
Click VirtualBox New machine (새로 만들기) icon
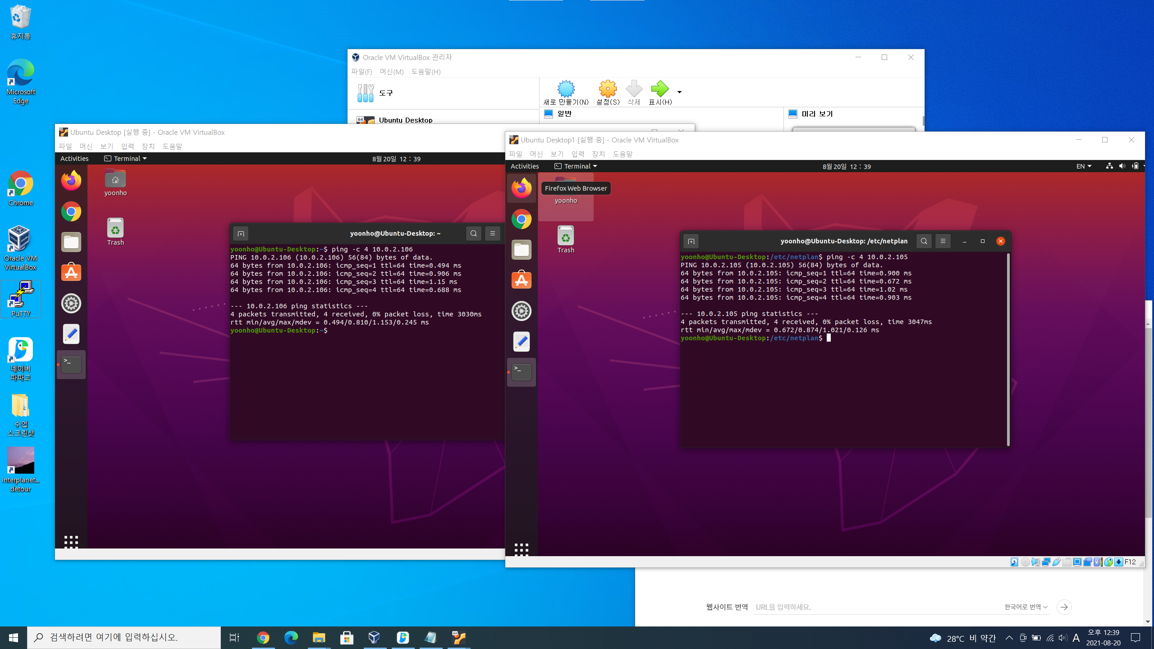[x=566, y=89]
